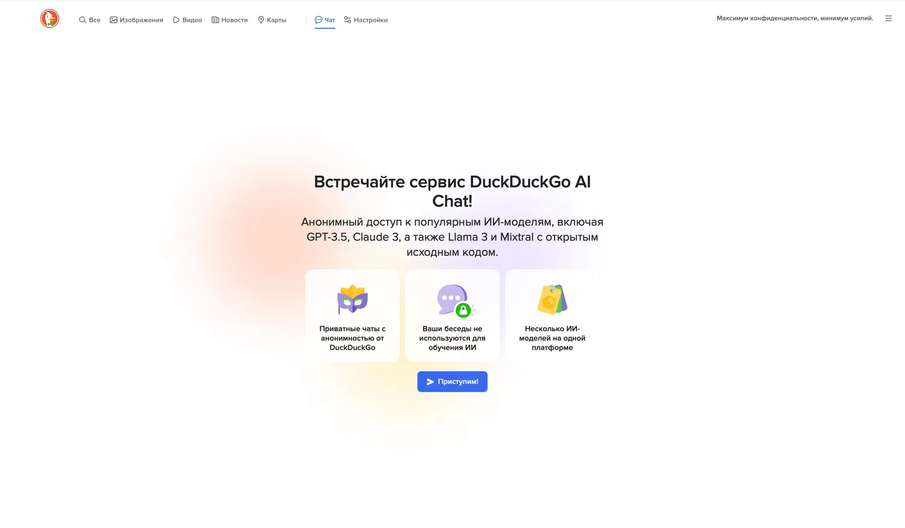Click the yellow tags icon
This screenshot has height=528, width=905.
point(552,299)
